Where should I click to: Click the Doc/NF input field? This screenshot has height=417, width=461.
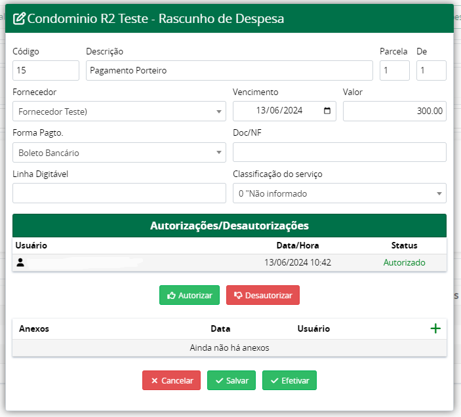[x=339, y=153]
